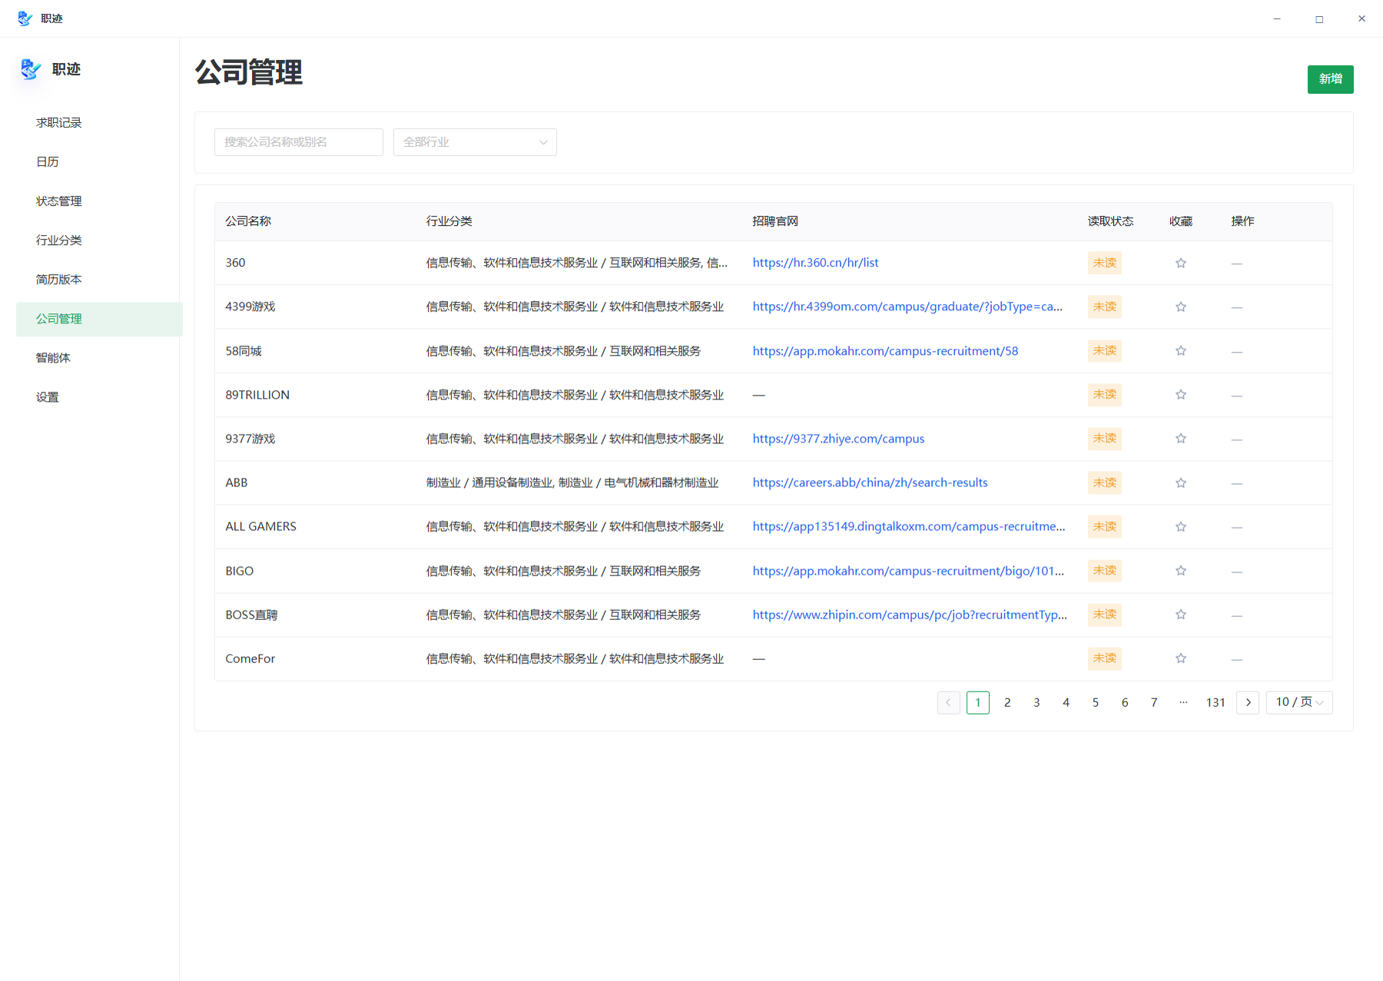Star the ABB company row
This screenshot has height=981, width=1383.
point(1181,482)
